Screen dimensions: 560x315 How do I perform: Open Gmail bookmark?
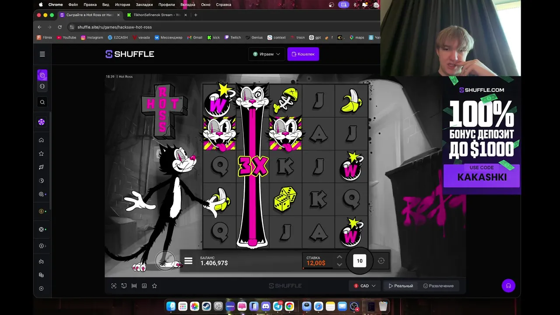[x=195, y=38]
